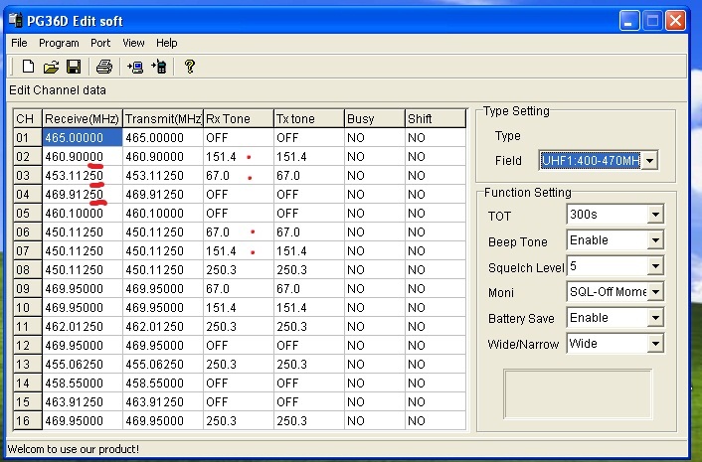The width and height of the screenshot is (702, 462).
Task: Select channel 09 Busy NO cell
Action: point(375,289)
